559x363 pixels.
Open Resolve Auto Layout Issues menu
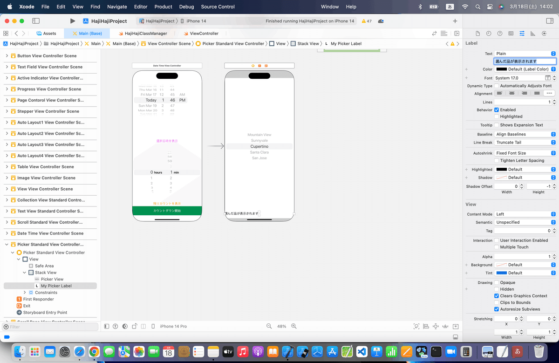(x=445, y=326)
